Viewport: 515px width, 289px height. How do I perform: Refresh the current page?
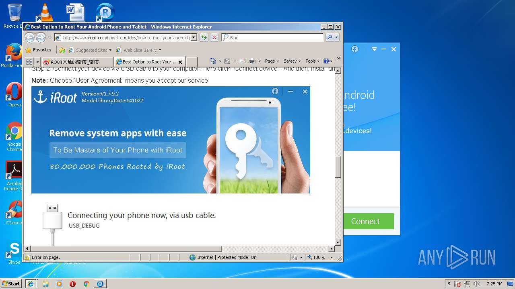pyautogui.click(x=204, y=37)
